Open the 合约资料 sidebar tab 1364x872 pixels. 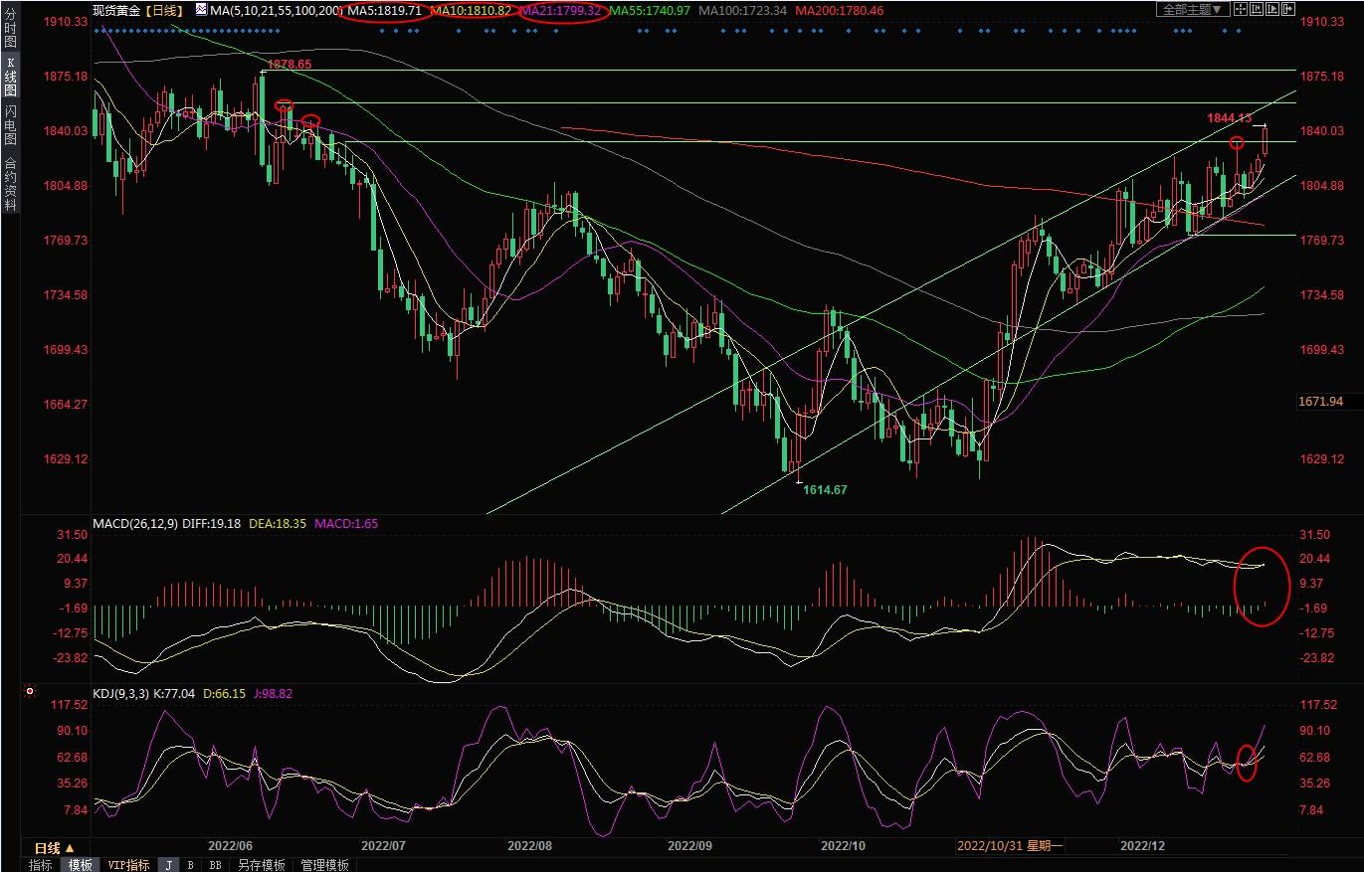coord(11,184)
